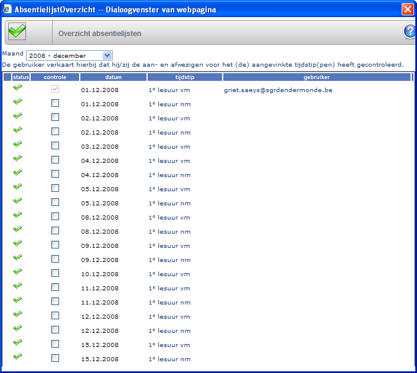Click status checkmark for 08.12.2008 vm row

click(x=18, y=215)
